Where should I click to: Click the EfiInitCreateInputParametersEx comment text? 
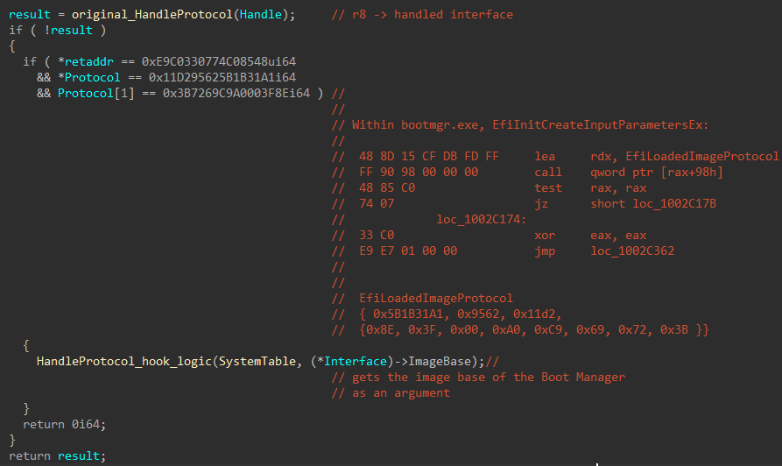pos(601,124)
